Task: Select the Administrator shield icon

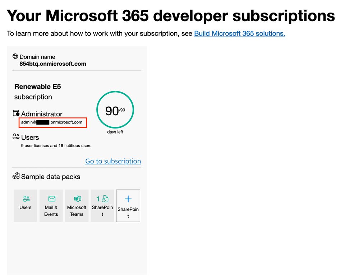Action: coord(16,113)
